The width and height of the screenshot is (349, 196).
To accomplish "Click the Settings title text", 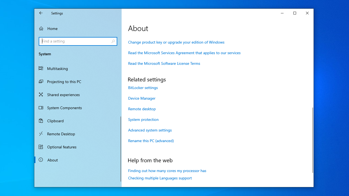I will [x=57, y=13].
